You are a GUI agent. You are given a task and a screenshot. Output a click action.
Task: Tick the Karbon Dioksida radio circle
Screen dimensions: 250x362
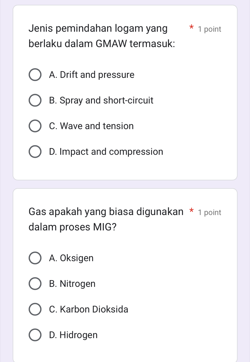[x=35, y=309]
